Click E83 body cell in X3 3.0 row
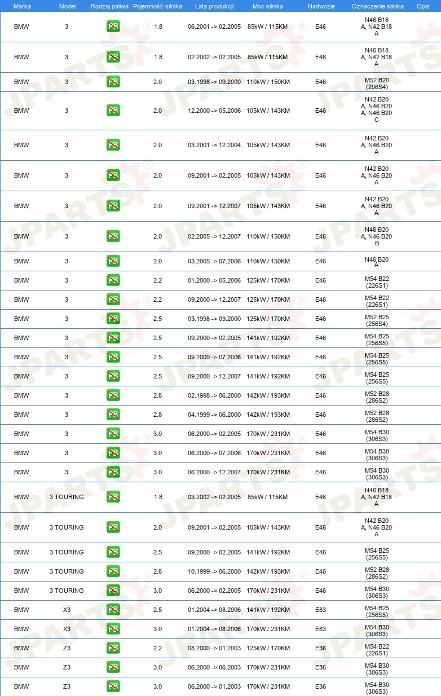The width and height of the screenshot is (441, 696). (321, 629)
